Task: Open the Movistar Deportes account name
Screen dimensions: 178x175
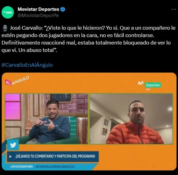Action: (x=38, y=9)
